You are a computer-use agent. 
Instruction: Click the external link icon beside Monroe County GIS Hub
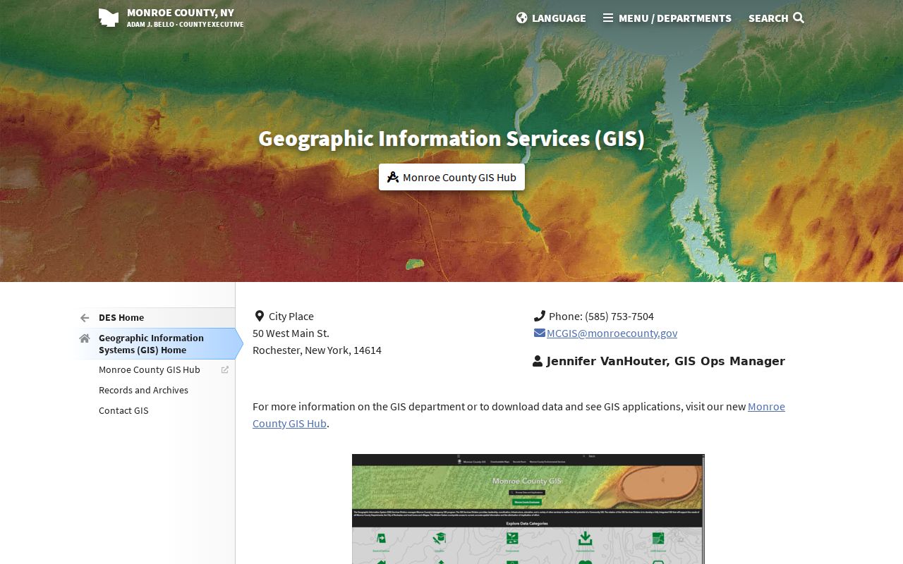[225, 369]
